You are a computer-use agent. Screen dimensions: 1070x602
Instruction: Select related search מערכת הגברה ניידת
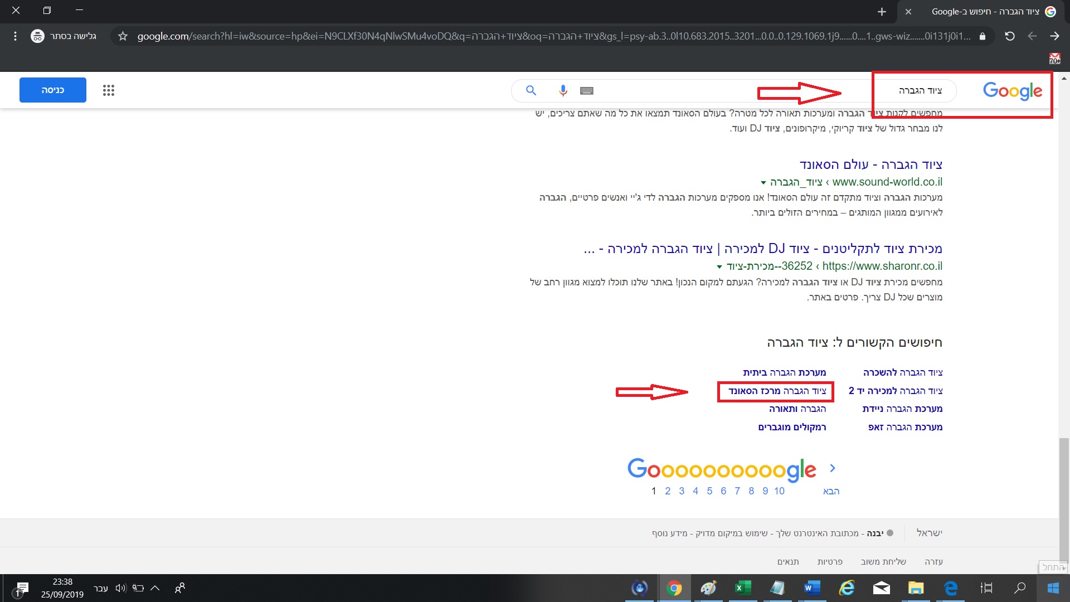click(902, 409)
